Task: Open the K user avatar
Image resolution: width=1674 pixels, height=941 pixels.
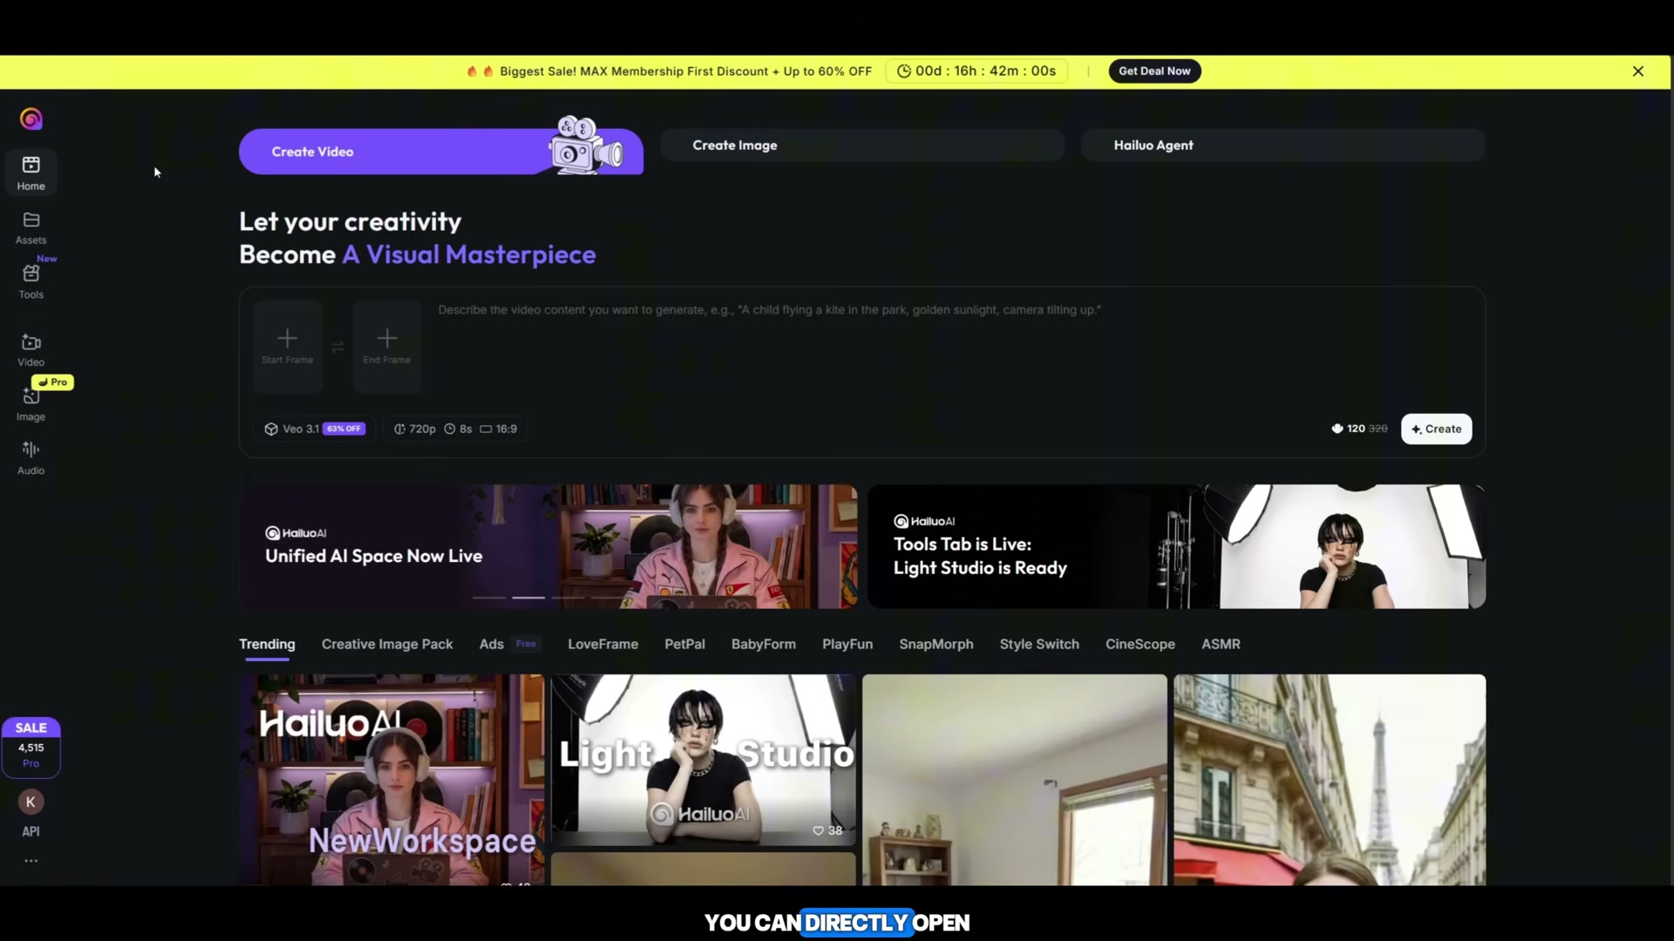Action: point(31,802)
